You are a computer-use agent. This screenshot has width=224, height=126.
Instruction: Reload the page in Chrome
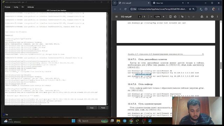point(125,9)
